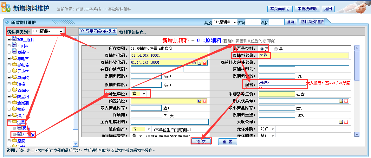Select A供应商 under 油墨 in tree
371x158 pixels.
[28, 135]
